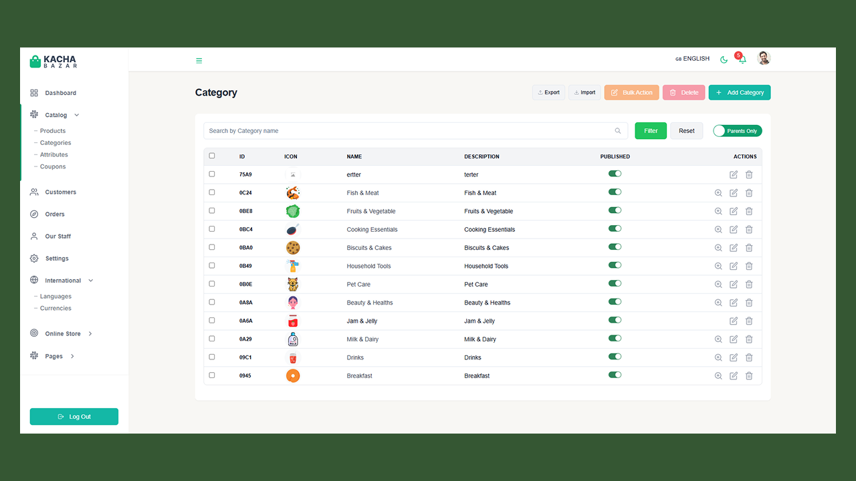
Task: Collapse the Catalog menu chevron
Action: tap(77, 115)
